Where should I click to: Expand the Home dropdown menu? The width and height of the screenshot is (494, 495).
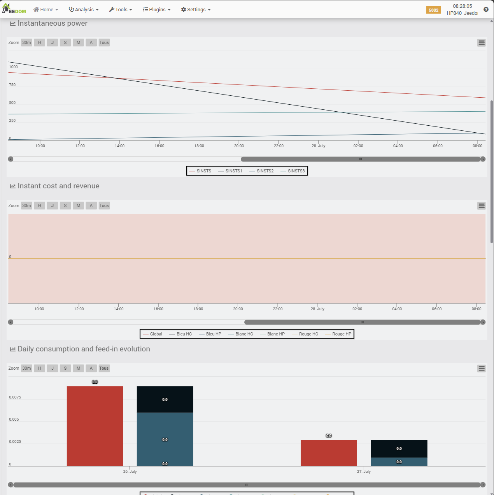click(46, 10)
